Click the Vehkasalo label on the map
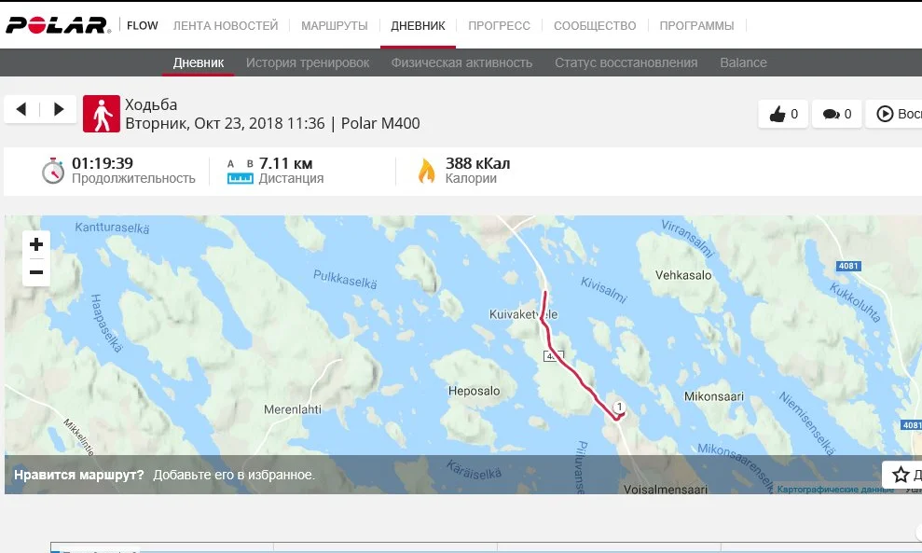The height and width of the screenshot is (553, 922). [683, 275]
